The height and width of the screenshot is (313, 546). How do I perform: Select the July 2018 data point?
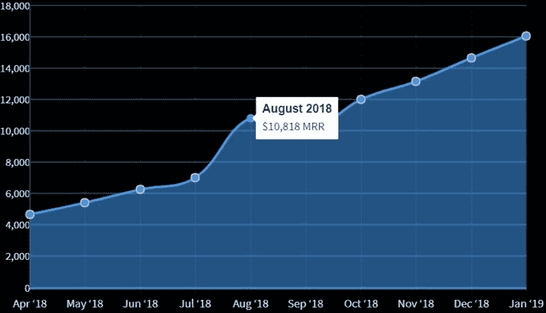tap(195, 177)
